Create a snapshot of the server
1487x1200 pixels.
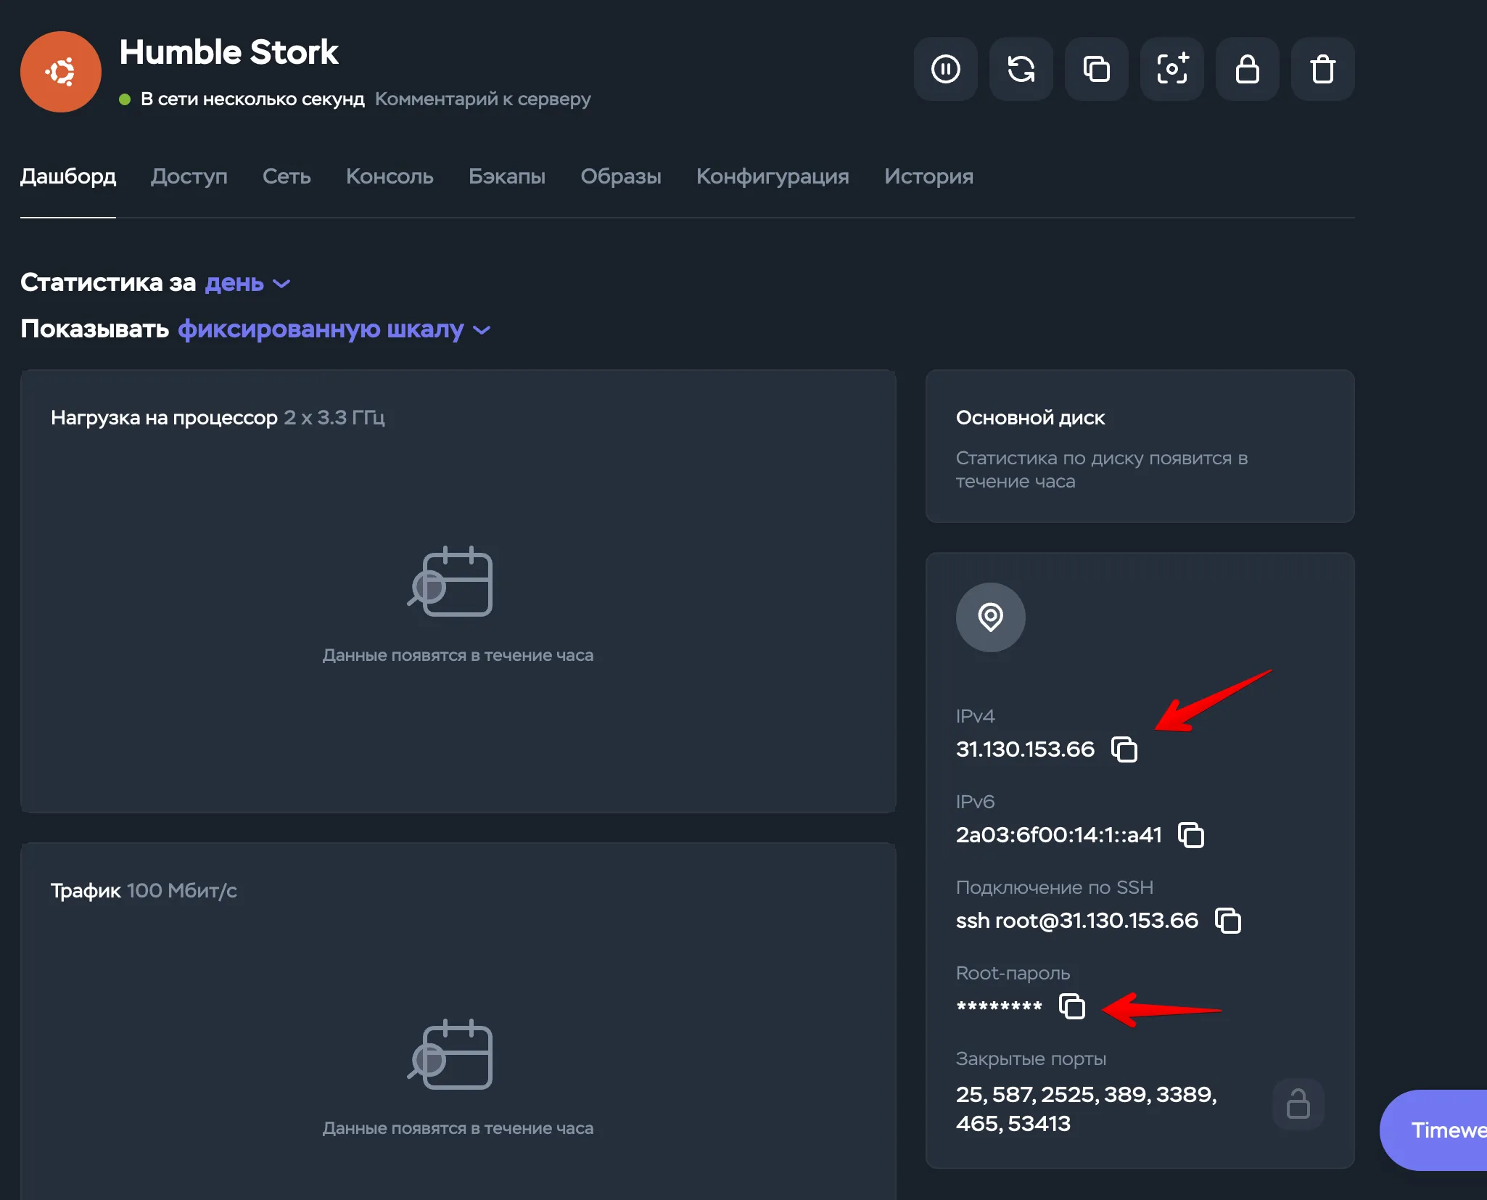[x=1172, y=70]
